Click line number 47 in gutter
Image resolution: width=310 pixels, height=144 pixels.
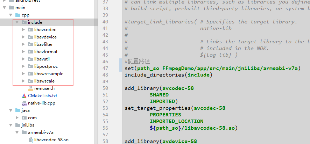(x=106, y=69)
